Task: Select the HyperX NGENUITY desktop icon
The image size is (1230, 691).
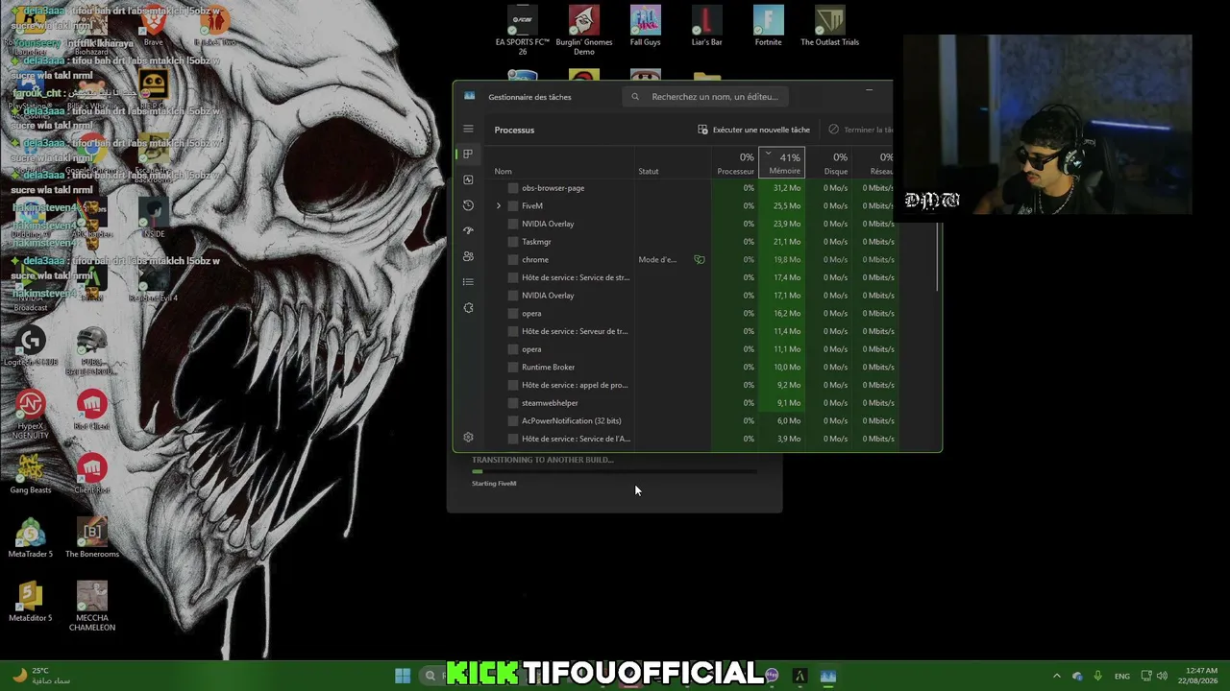Action: 31,415
